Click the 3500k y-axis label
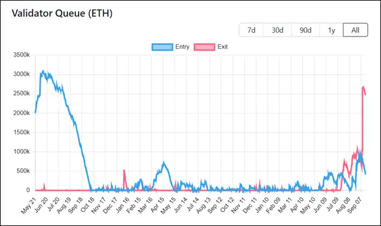Screen dimensions: 381x226 tap(21, 55)
